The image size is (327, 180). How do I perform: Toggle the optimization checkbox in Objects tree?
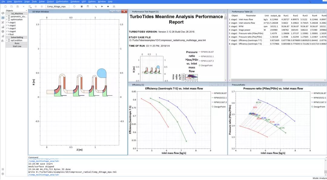[x=9, y=19]
